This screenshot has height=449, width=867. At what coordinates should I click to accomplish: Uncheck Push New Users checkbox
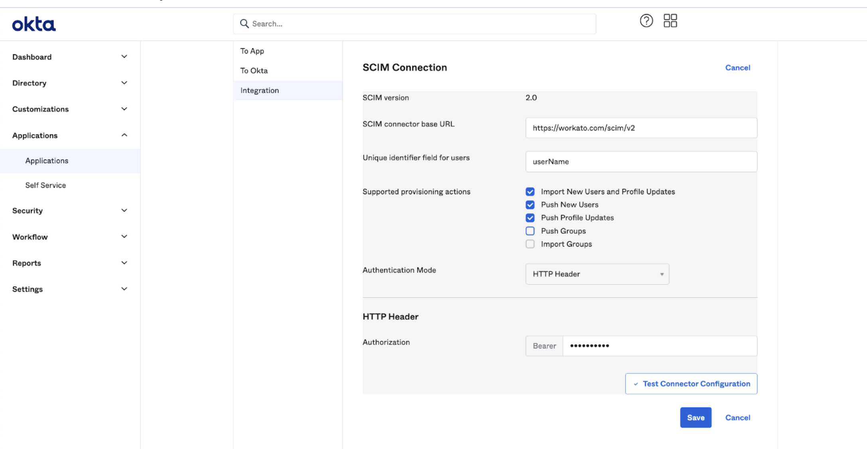(530, 205)
